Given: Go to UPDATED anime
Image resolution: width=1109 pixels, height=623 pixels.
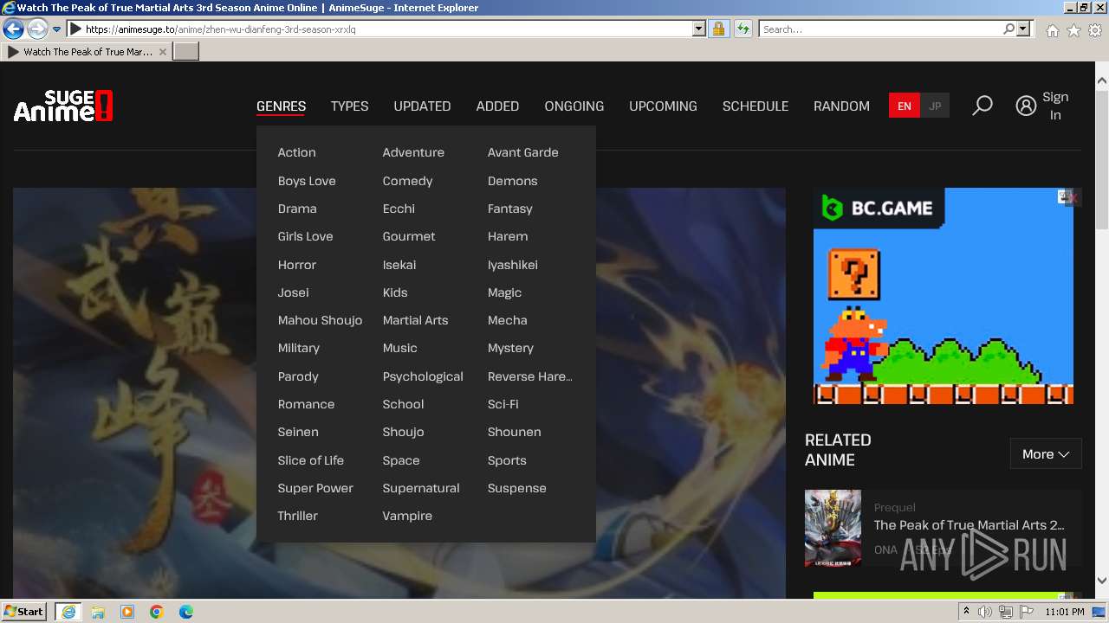Looking at the screenshot, I should [422, 106].
